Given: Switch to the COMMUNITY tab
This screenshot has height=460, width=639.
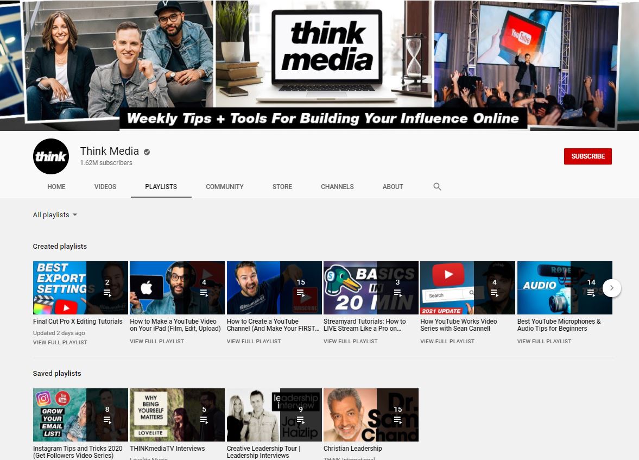Looking at the screenshot, I should pyautogui.click(x=224, y=186).
